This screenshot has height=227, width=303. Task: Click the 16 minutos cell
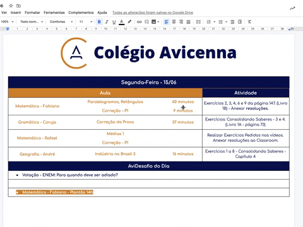point(183,154)
